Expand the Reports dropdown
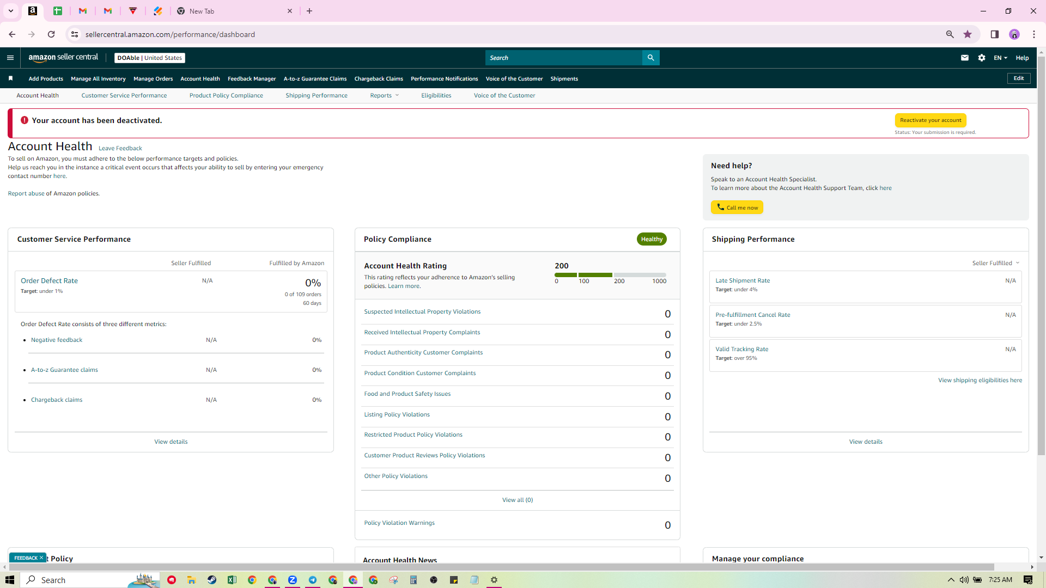This screenshot has width=1046, height=588. pyautogui.click(x=385, y=95)
